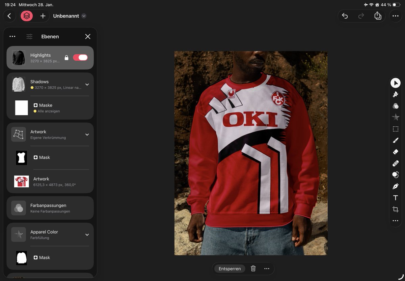
Task: Collapse the Shadows layer group chevron
Action: 87,85
